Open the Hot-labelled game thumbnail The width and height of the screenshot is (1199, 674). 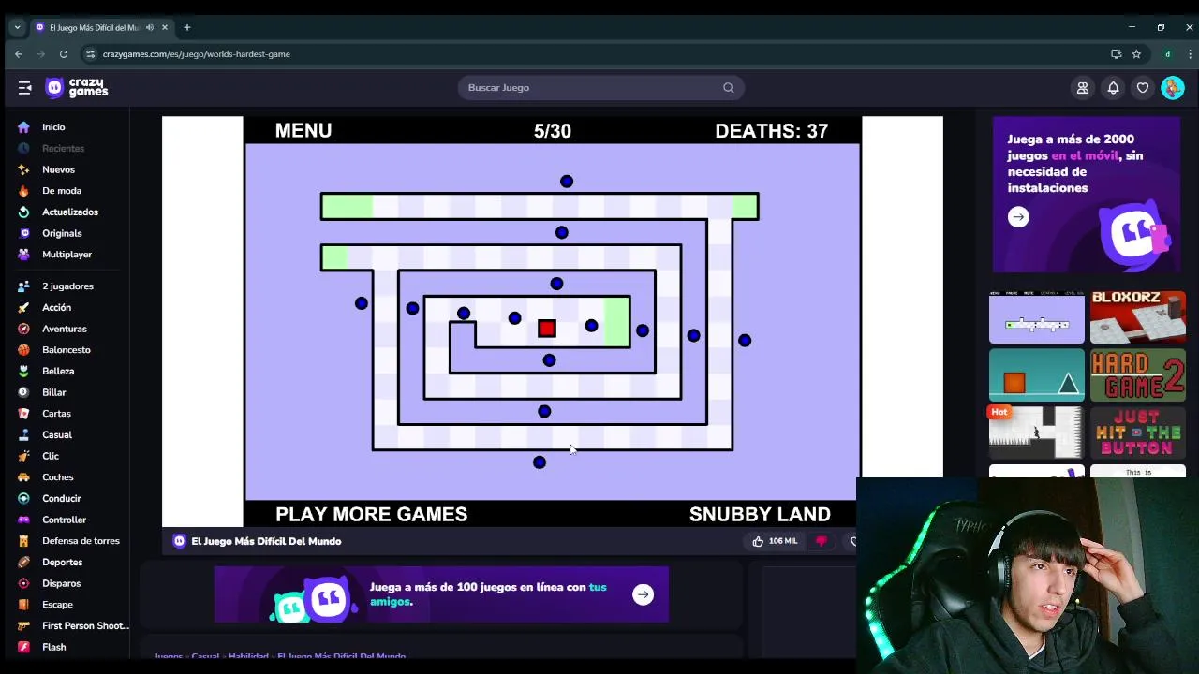point(1037,432)
